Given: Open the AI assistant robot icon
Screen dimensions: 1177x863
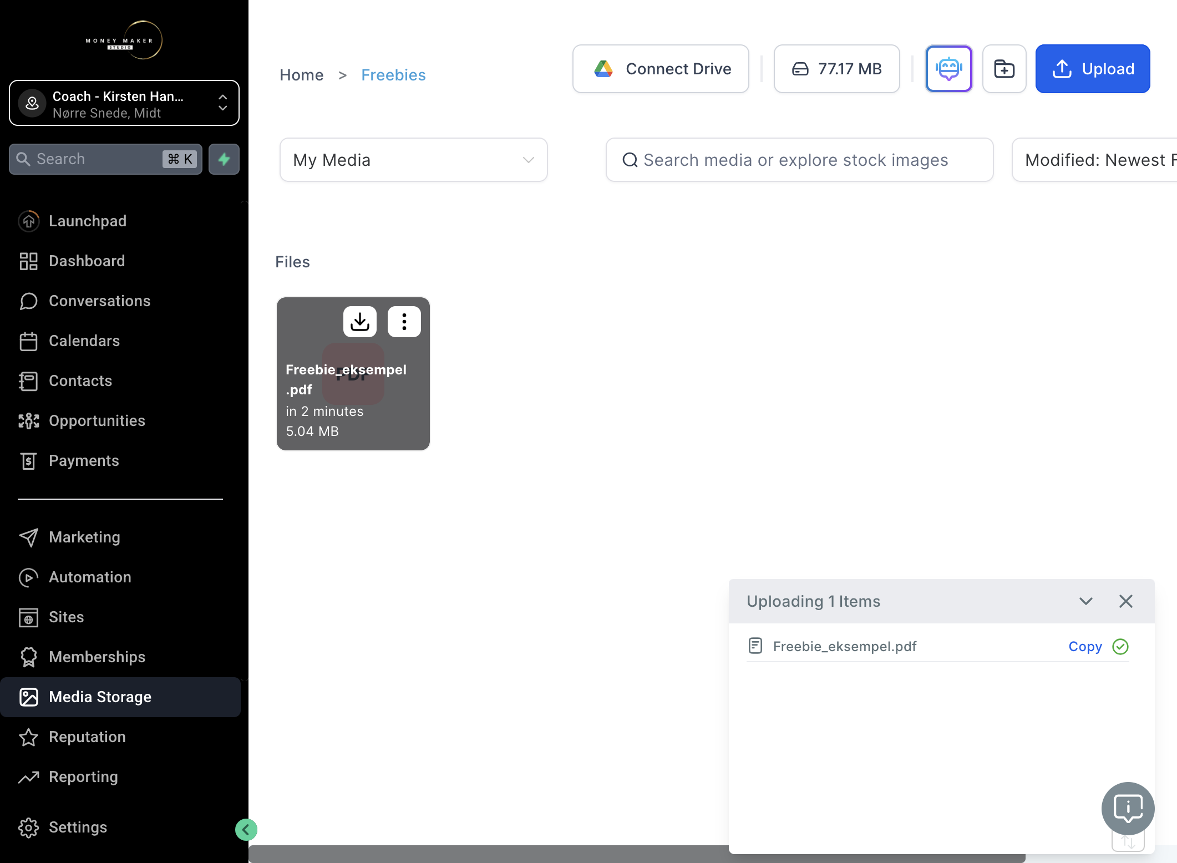Looking at the screenshot, I should click(x=948, y=69).
